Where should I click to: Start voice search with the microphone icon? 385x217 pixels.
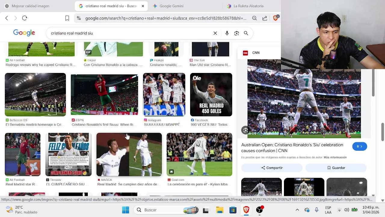[227, 33]
